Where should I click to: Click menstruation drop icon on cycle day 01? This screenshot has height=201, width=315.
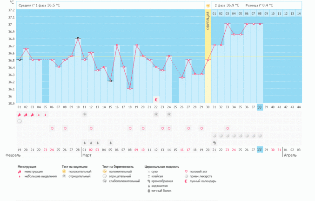20,114
